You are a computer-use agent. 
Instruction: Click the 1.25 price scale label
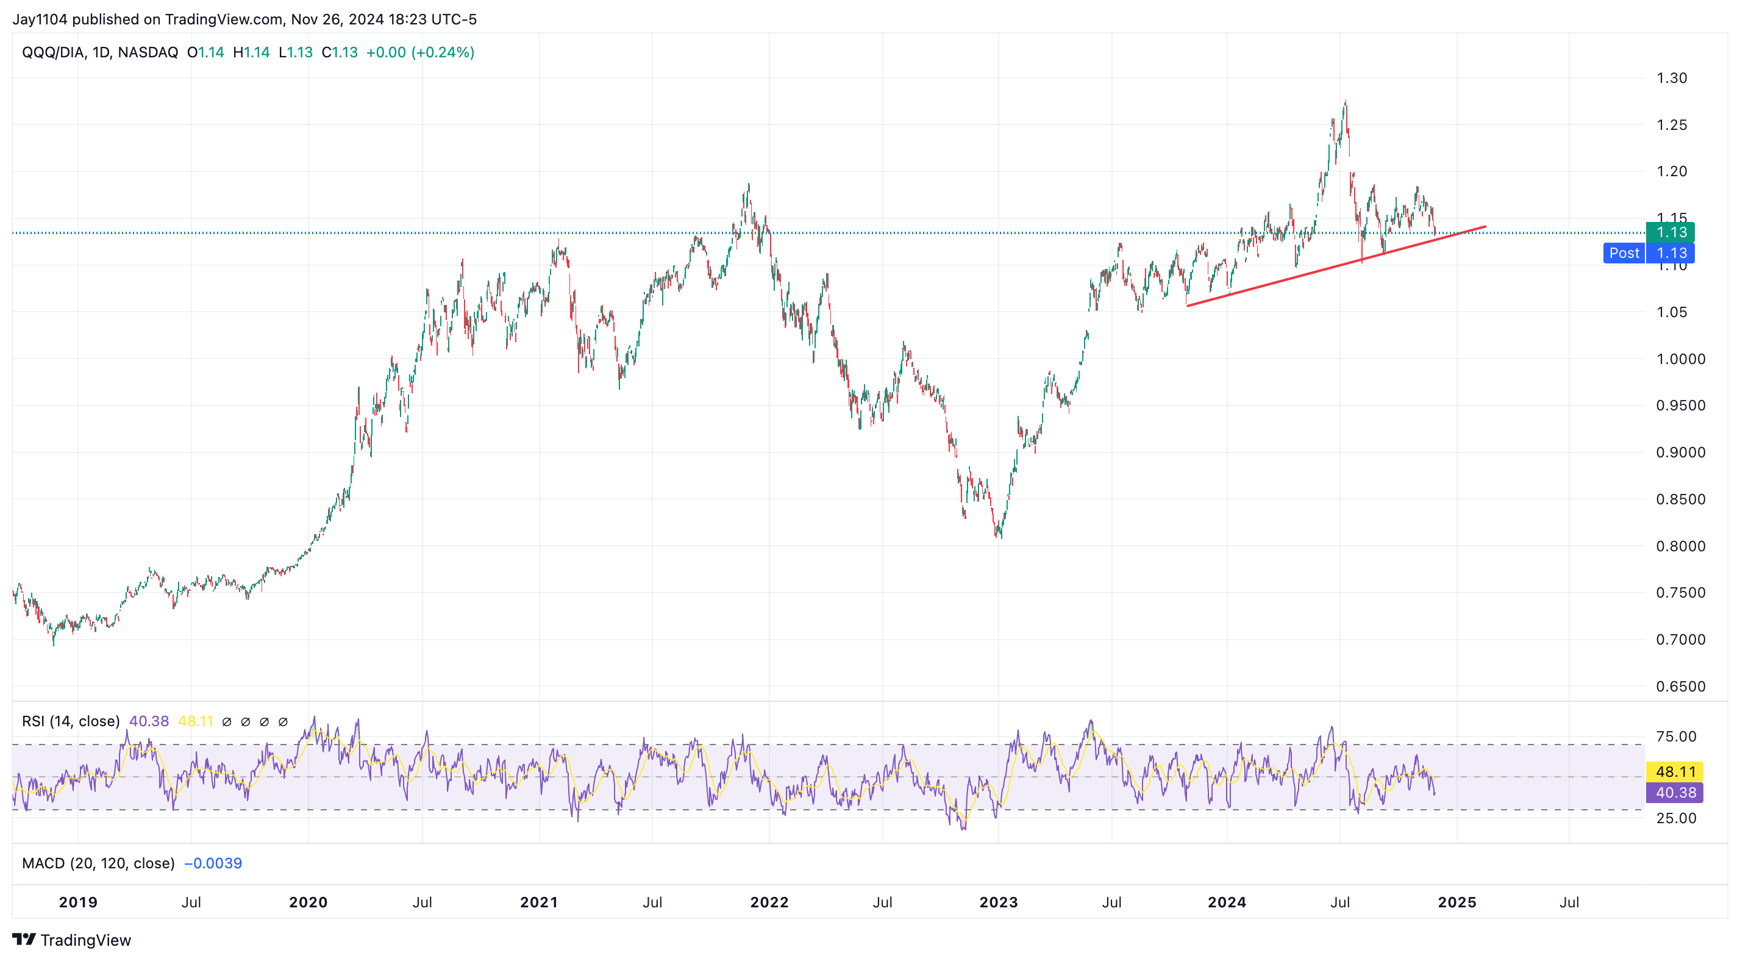1672,125
